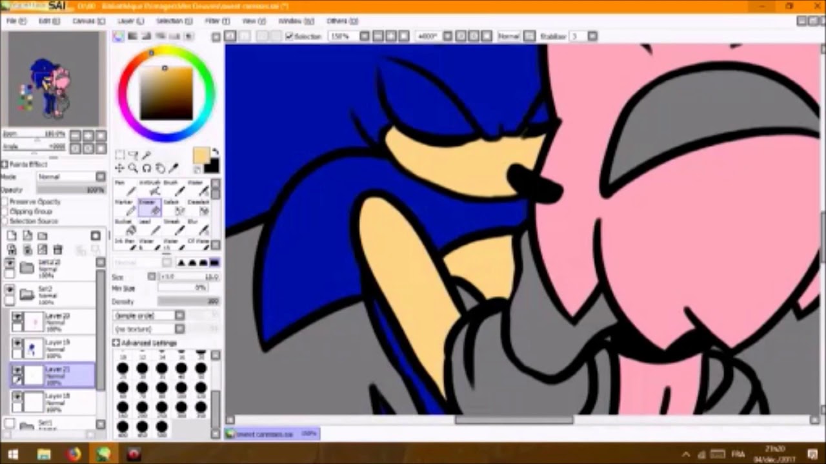The width and height of the screenshot is (826, 464).
Task: Open the rotation angle dropdown in toolbar
Action: (x=446, y=37)
